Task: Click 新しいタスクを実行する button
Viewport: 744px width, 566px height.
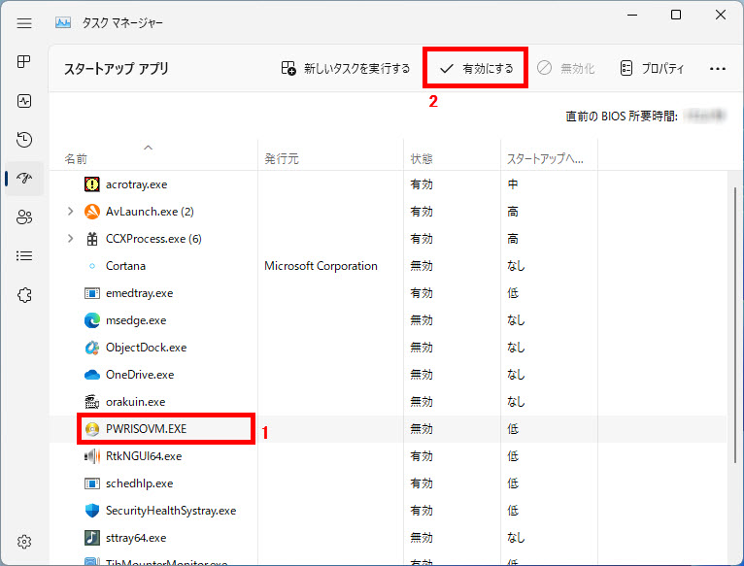Action: [346, 69]
